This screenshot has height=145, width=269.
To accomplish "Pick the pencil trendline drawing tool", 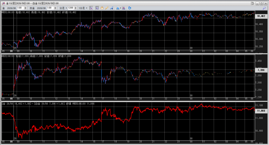I will pos(107,8).
